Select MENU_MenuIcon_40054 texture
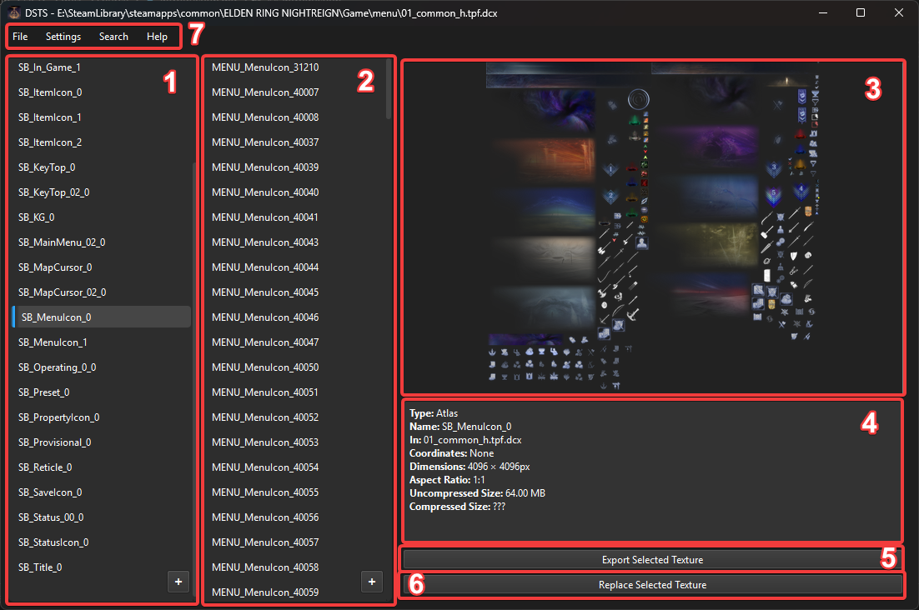The image size is (919, 610). tap(295, 467)
